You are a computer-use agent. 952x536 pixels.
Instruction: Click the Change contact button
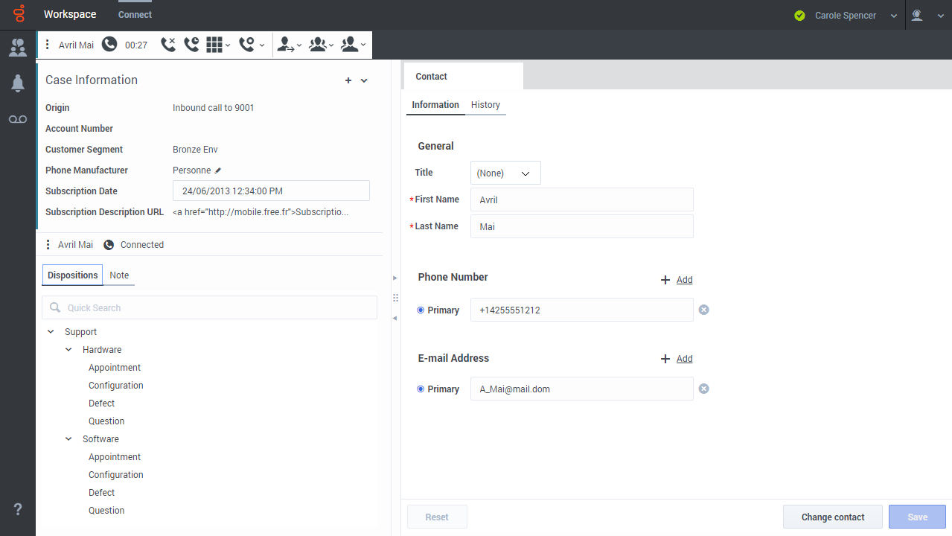point(832,517)
